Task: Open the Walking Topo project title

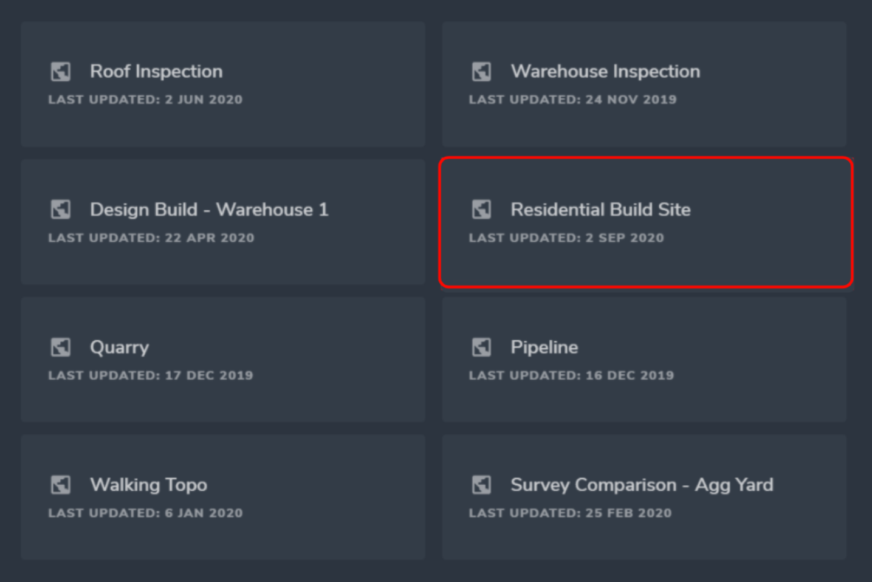Action: pos(148,485)
